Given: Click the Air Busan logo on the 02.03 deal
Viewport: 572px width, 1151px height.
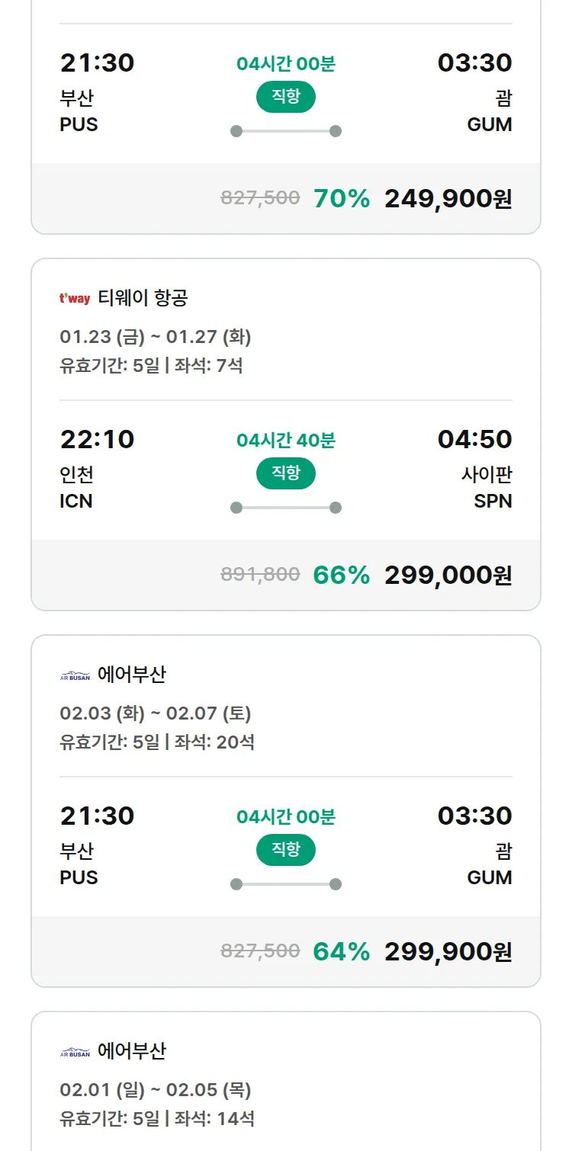Looking at the screenshot, I should coord(75,675).
